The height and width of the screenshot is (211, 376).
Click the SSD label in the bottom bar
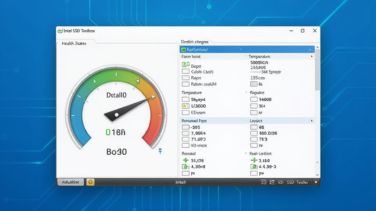click(290, 182)
